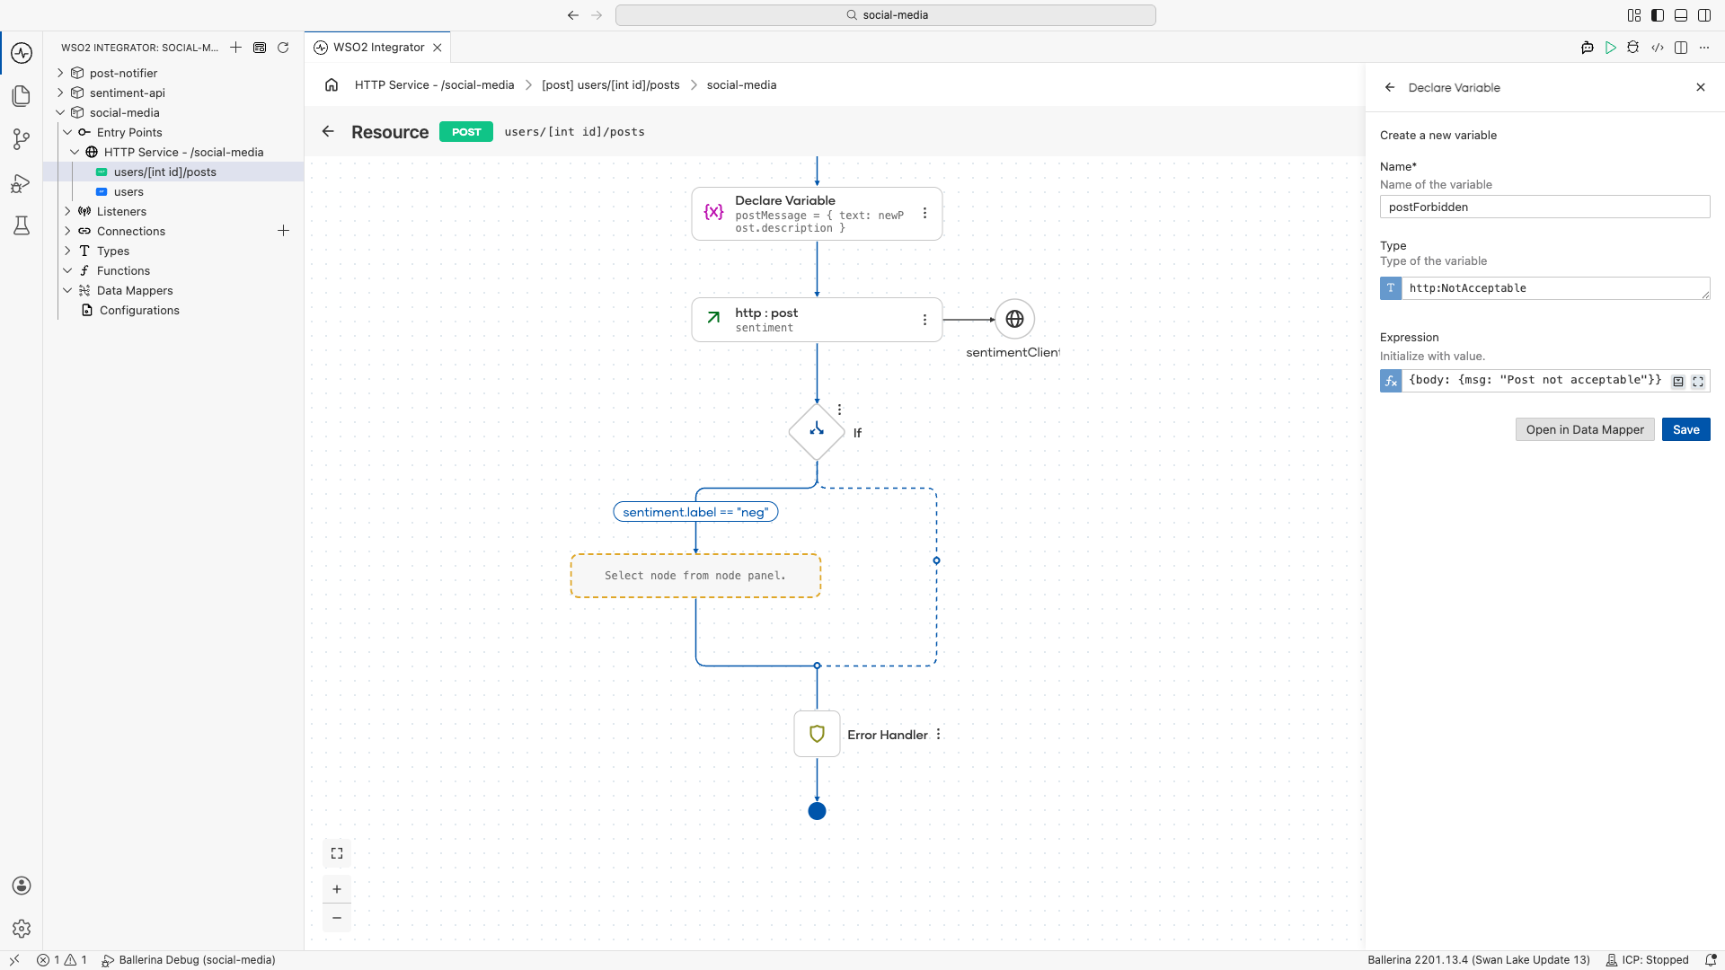
Task: Toggle the secondary side bar layout icon
Action: click(x=1704, y=15)
